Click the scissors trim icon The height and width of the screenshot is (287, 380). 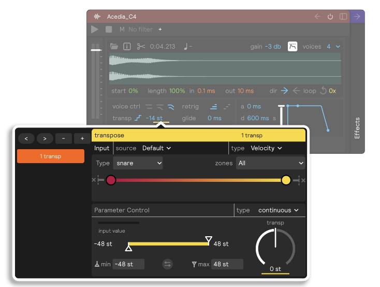pos(141,46)
